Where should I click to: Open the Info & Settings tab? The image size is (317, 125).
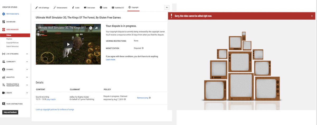point(42,8)
